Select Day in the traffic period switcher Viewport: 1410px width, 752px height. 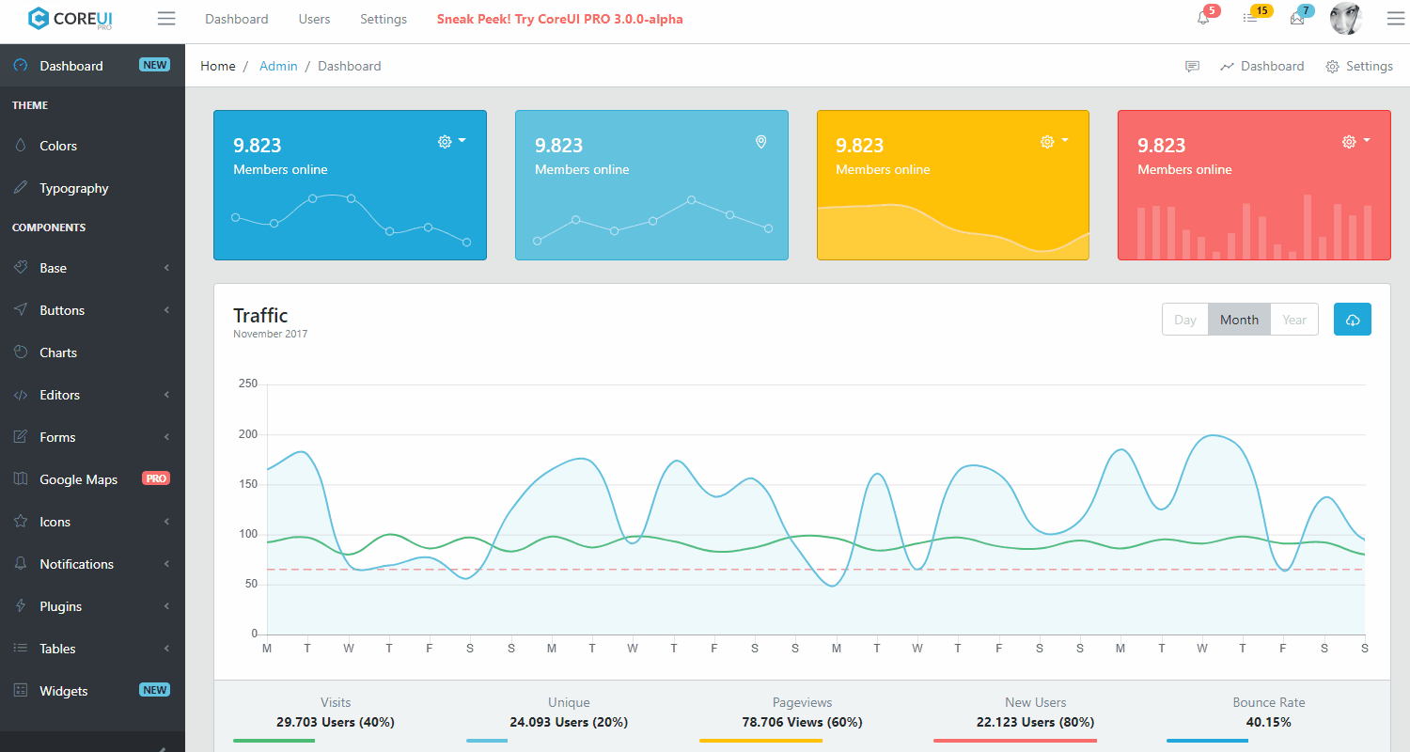(x=1184, y=319)
